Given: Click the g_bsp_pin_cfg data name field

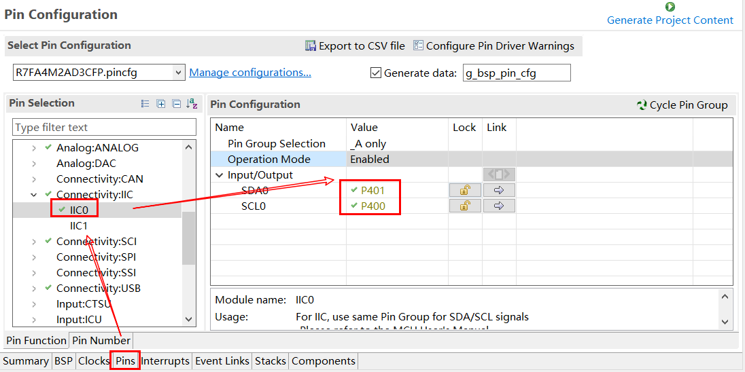Looking at the screenshot, I should (517, 73).
